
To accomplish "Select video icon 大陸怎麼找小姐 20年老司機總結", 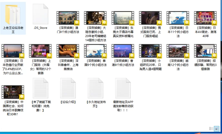I will pyautogui.click(x=95, y=18).
